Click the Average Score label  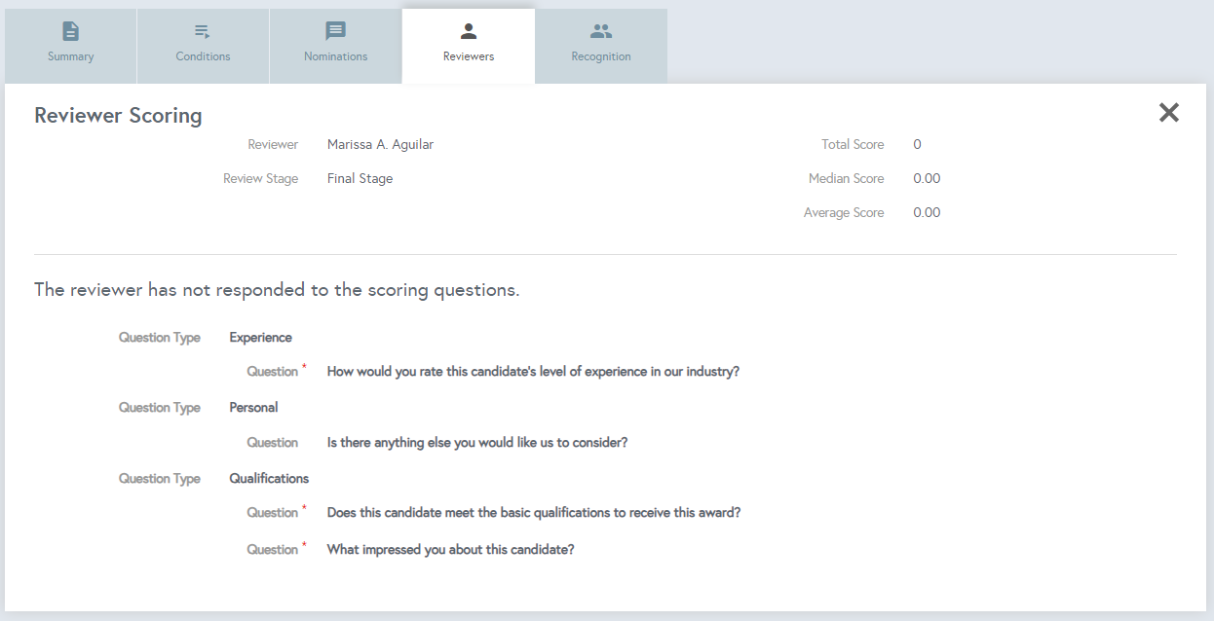coord(844,212)
